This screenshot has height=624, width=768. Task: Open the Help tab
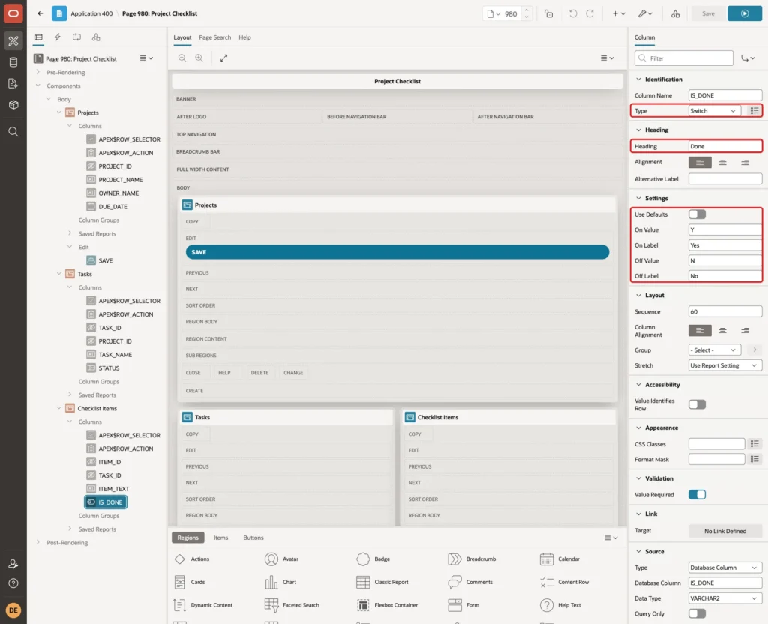[x=244, y=37]
